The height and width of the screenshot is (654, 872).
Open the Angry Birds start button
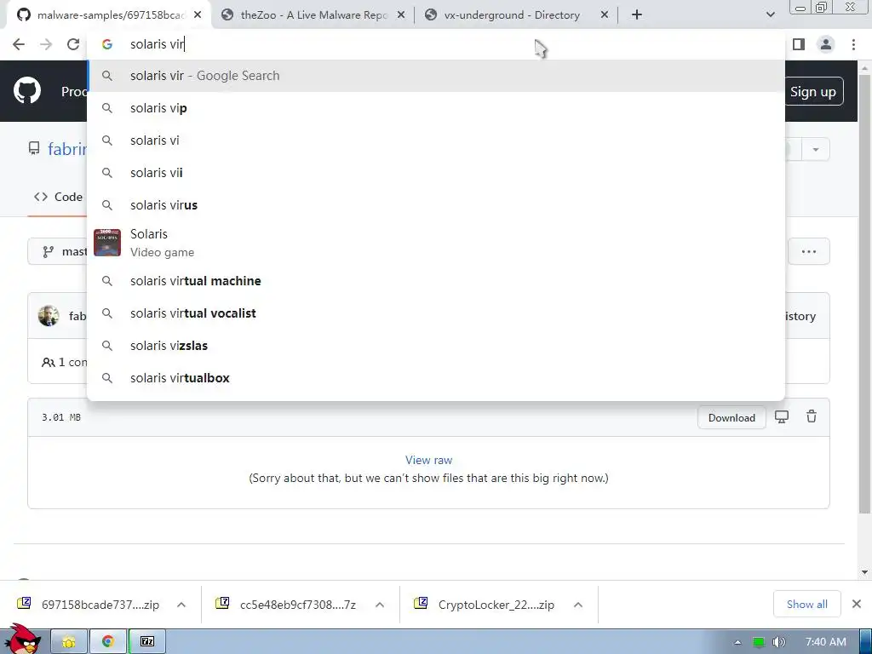22,640
